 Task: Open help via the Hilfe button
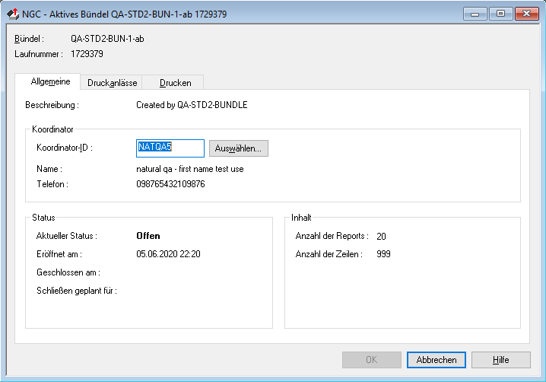[x=500, y=360]
